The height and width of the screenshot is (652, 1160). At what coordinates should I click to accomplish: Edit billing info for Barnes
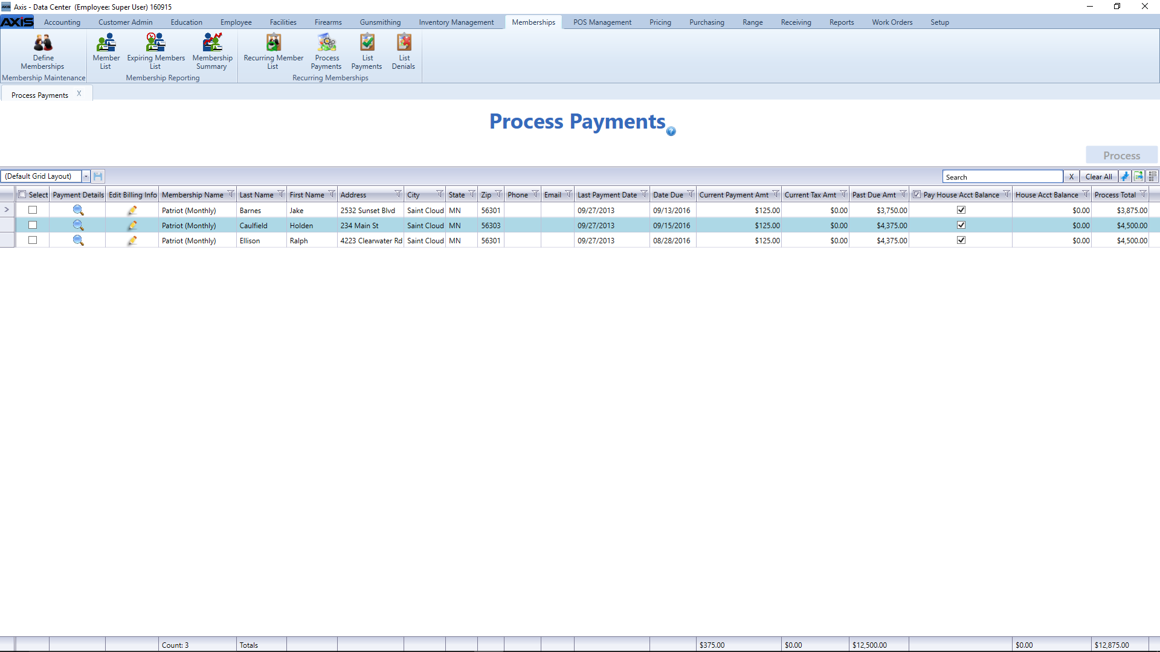click(x=132, y=210)
